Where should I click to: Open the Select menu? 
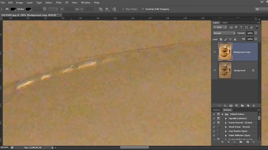49,2
